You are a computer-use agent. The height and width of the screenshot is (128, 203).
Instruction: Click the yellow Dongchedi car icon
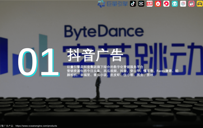coord(200,4)
